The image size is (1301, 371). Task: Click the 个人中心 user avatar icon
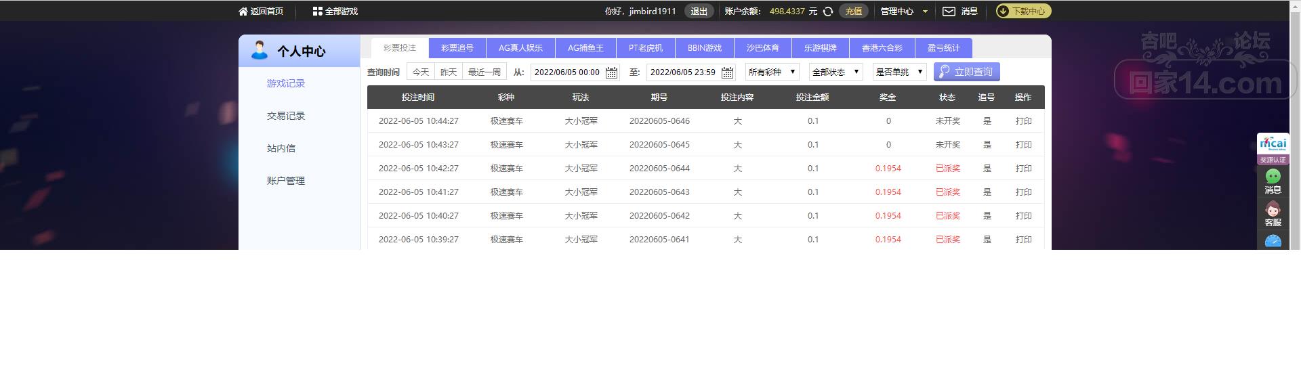tap(260, 50)
